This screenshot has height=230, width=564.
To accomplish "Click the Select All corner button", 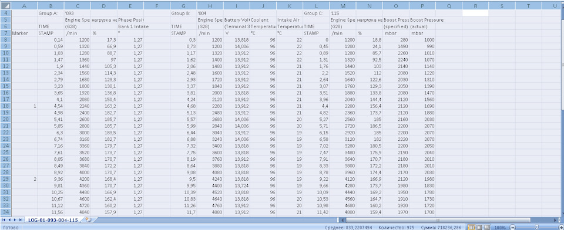I will point(5,6).
